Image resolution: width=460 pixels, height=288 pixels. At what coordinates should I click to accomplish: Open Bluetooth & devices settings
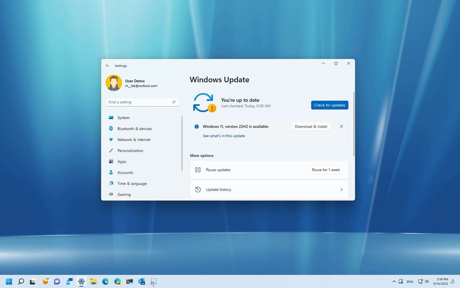tap(134, 128)
